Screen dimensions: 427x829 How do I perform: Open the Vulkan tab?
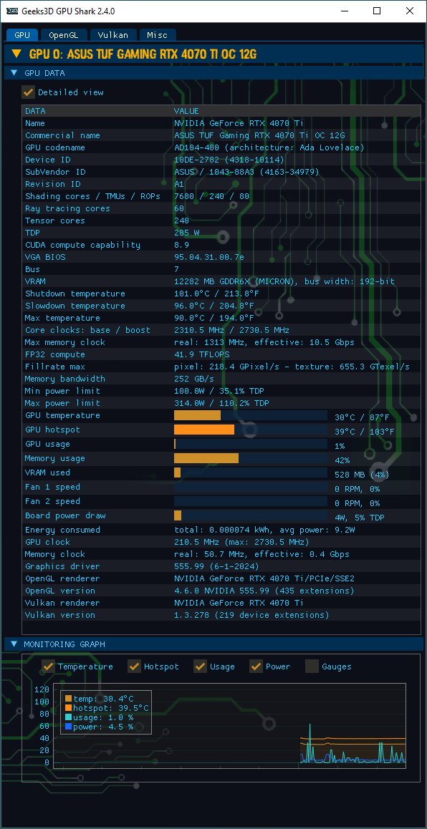112,35
